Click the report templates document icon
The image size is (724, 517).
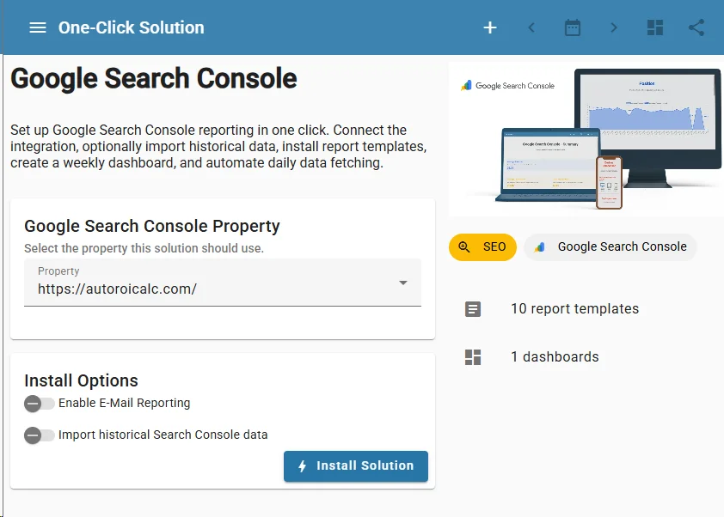pyautogui.click(x=473, y=309)
